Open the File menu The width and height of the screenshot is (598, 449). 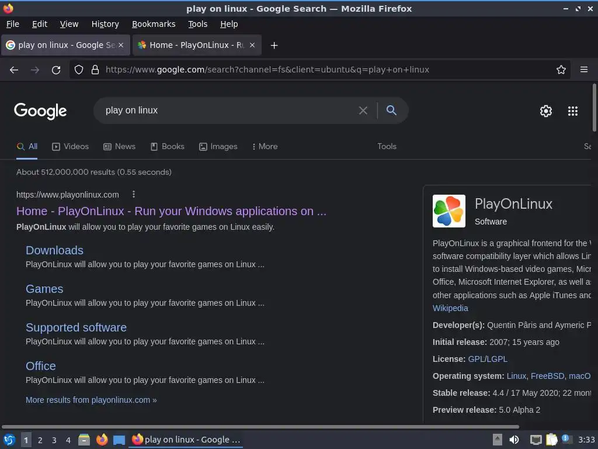click(13, 24)
